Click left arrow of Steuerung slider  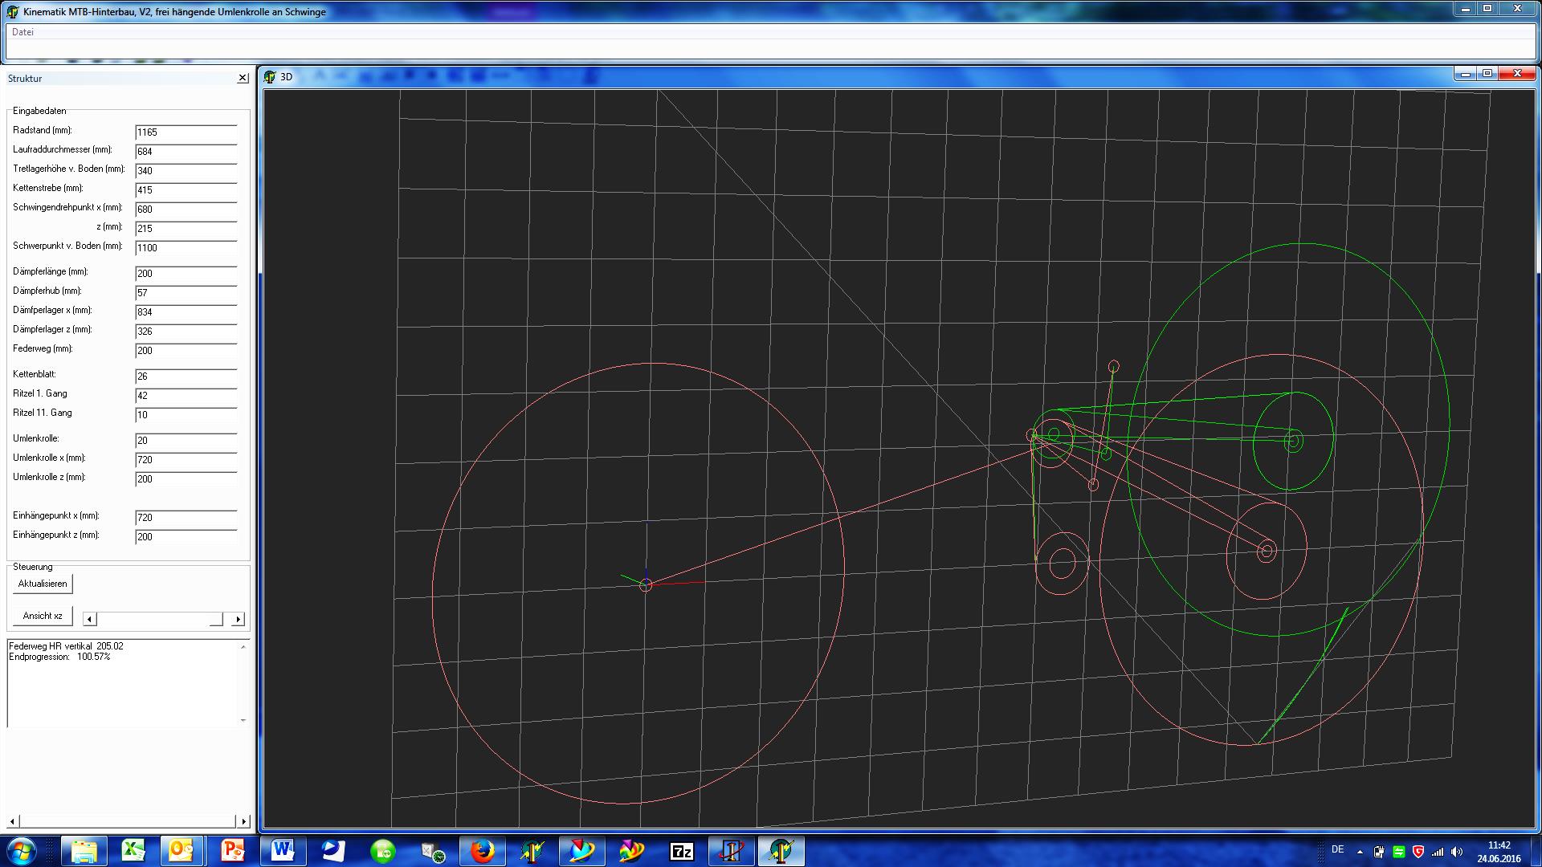(90, 619)
